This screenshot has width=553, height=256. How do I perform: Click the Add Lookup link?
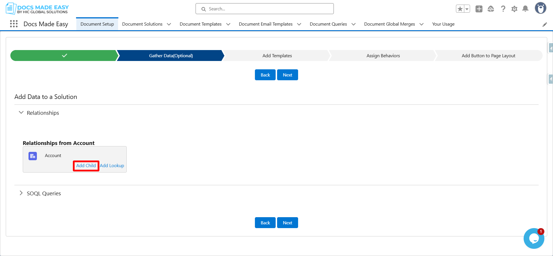[x=112, y=166]
